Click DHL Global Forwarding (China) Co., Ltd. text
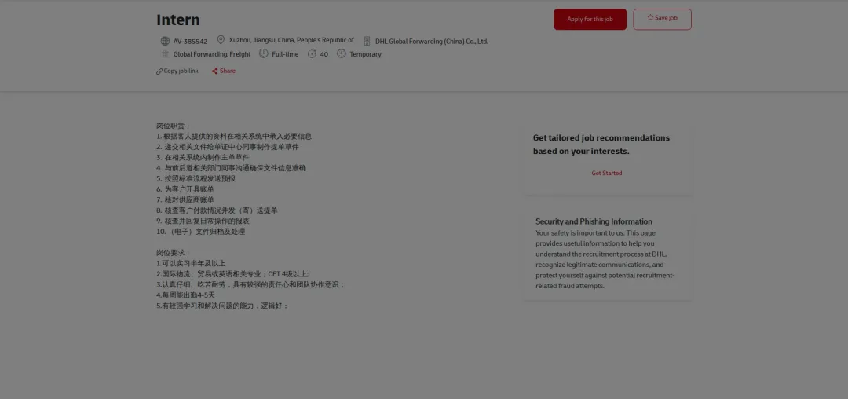 pyautogui.click(x=432, y=42)
